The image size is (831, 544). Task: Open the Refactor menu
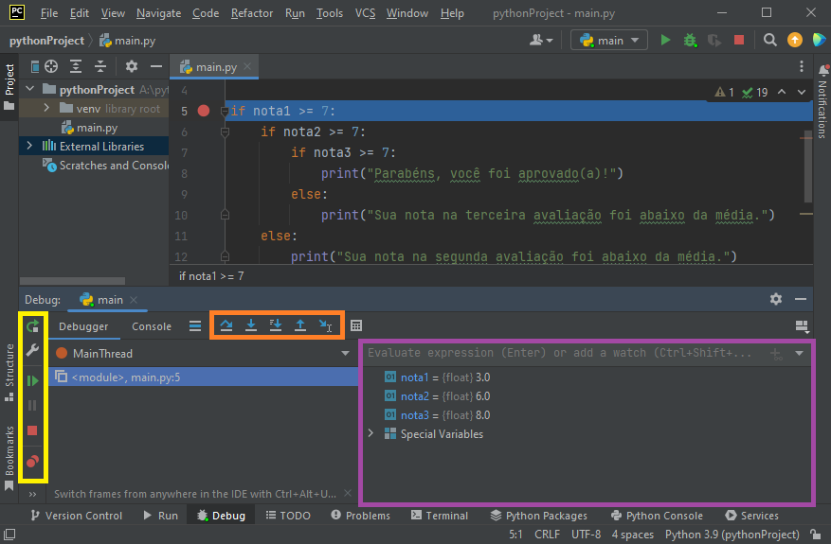252,13
